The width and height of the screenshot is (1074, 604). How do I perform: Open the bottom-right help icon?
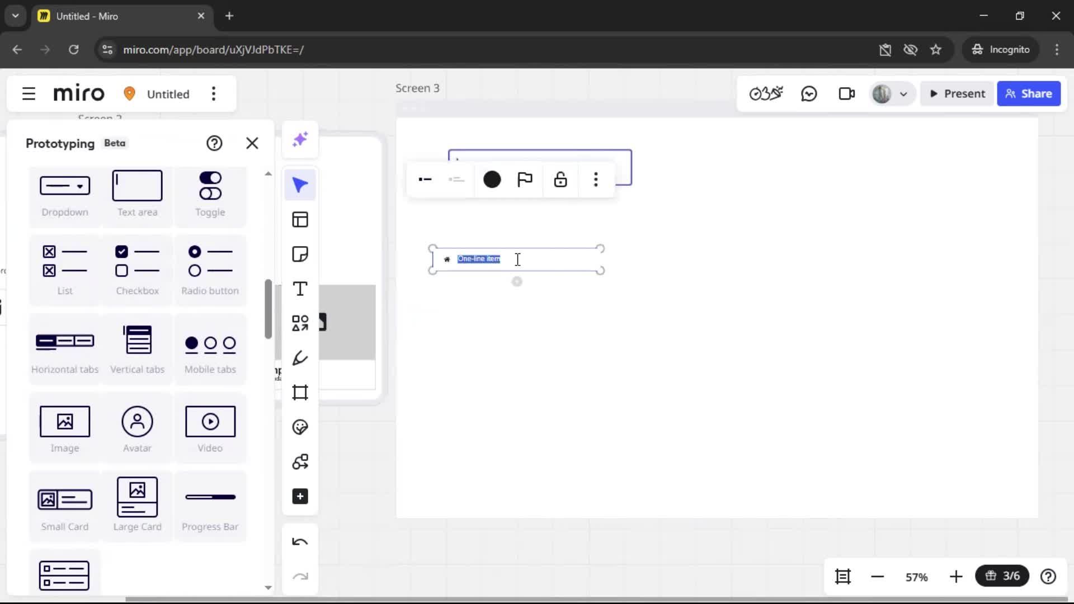pos(1048,577)
